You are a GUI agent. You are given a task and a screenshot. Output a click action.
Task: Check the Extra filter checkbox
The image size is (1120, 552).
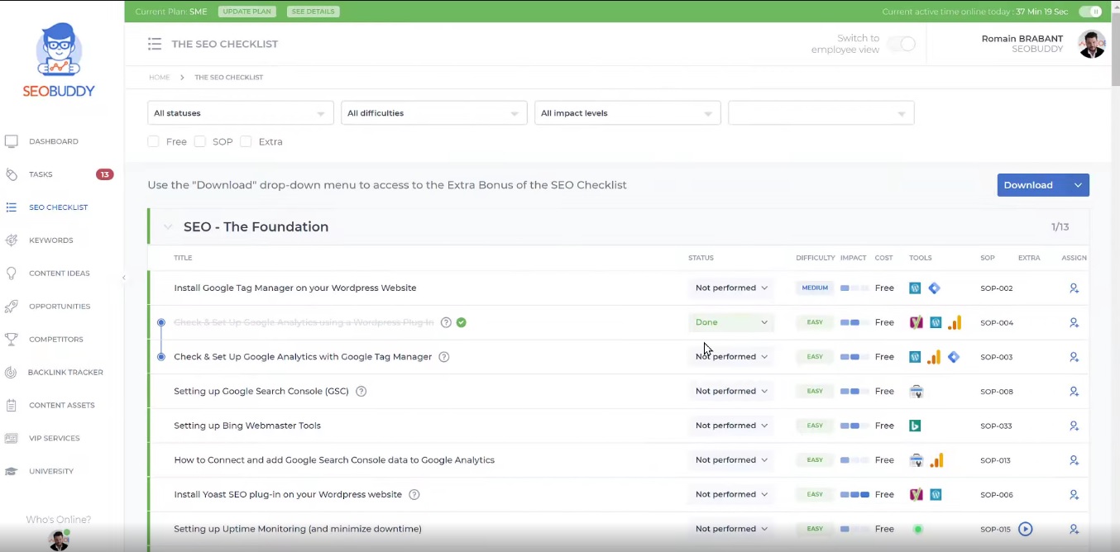point(246,141)
